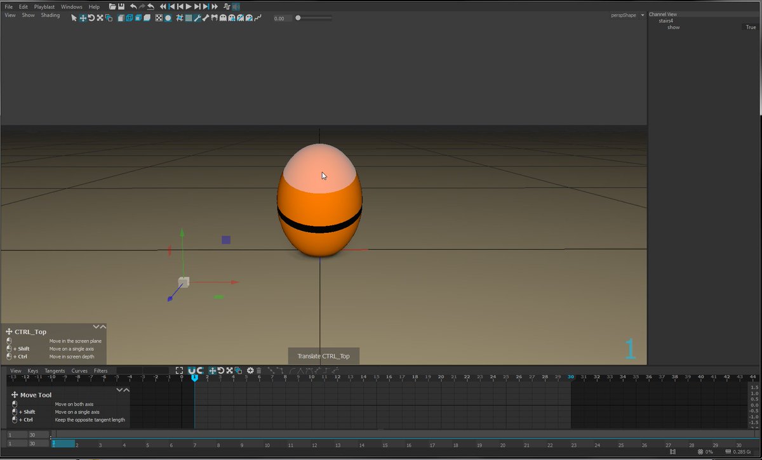This screenshot has width=762, height=460.
Task: Click the redo arrow icon
Action: [x=142, y=6]
